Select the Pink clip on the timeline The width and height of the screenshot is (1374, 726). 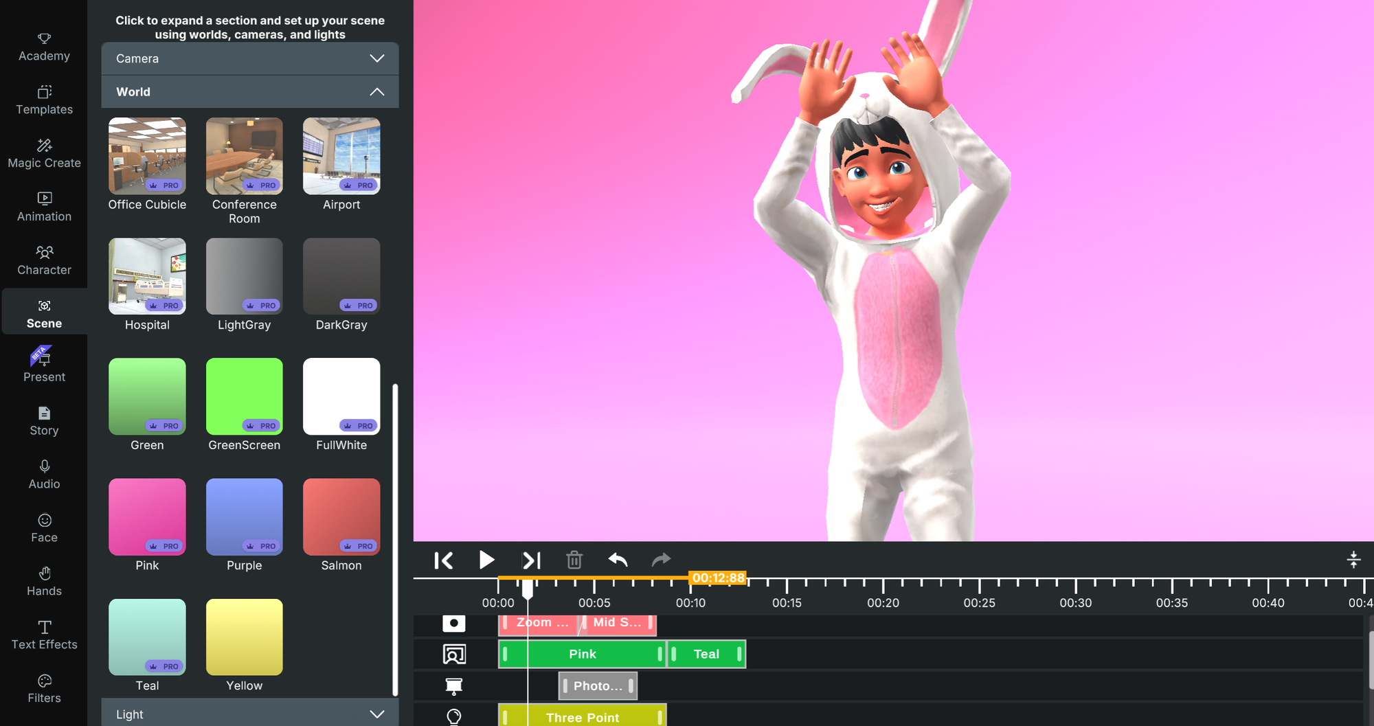click(x=581, y=654)
